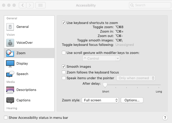172x123 pixels.
Task: Open the help question mark button
Action: click(165, 118)
